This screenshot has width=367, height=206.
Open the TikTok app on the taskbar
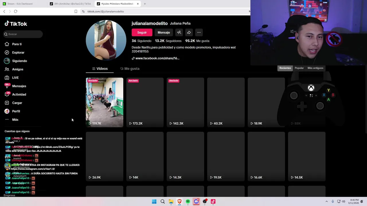pyautogui.click(x=213, y=201)
